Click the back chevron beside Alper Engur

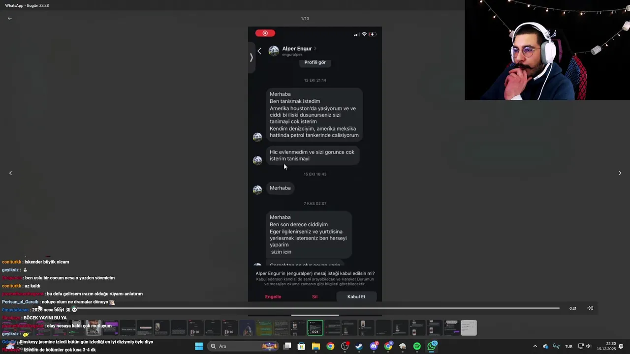pyautogui.click(x=259, y=51)
